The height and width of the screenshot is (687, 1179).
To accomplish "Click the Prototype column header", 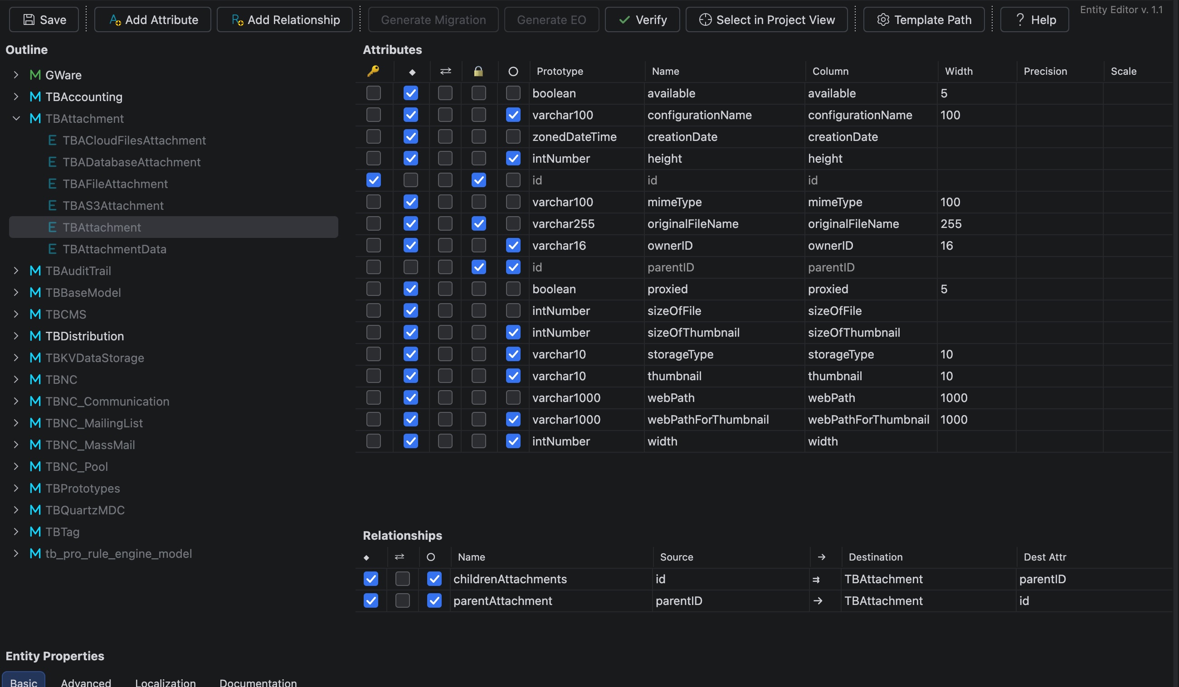I will pyautogui.click(x=560, y=72).
